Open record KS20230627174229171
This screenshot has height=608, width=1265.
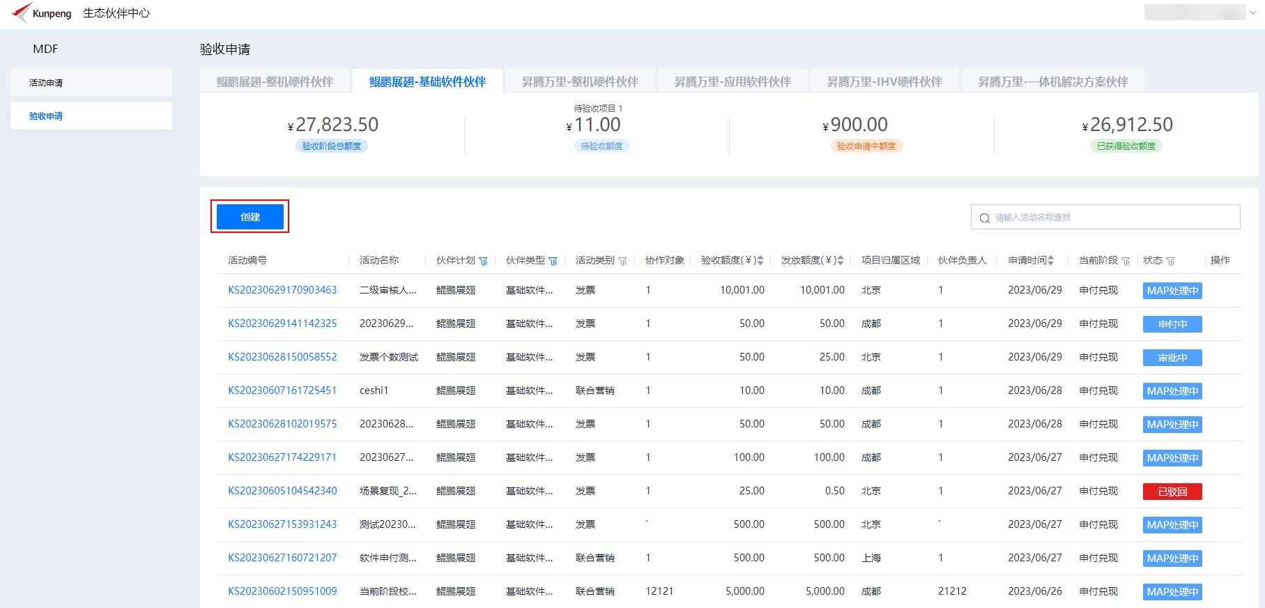click(x=282, y=457)
